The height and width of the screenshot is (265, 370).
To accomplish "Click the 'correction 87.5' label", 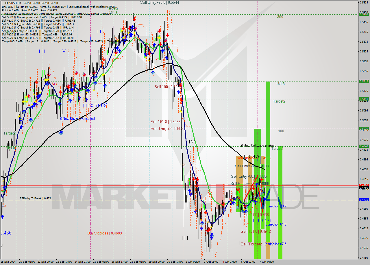I will pos(276,244).
